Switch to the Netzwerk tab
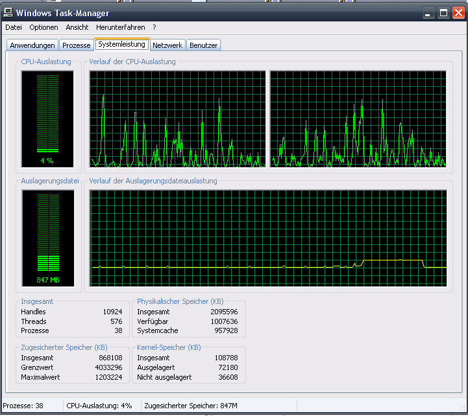468x416 pixels. tap(167, 45)
